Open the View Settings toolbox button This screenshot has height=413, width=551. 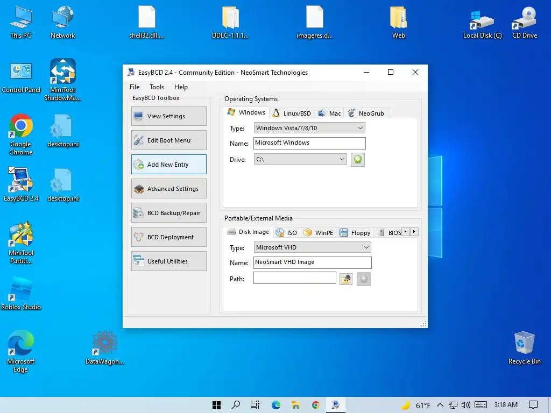168,116
